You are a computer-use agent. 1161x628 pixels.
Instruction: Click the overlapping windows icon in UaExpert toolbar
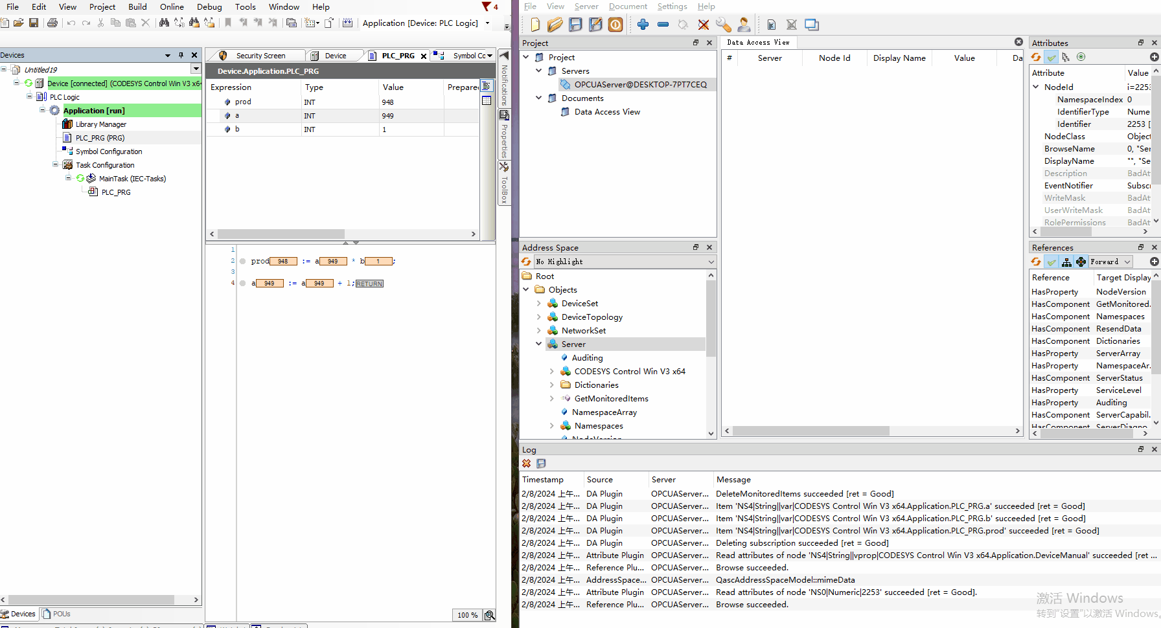(x=812, y=25)
